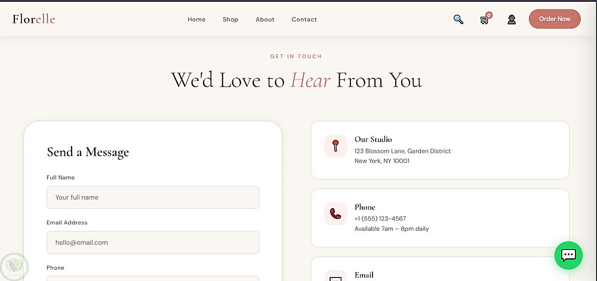
Task: Open the Shop menu item
Action: [230, 20]
